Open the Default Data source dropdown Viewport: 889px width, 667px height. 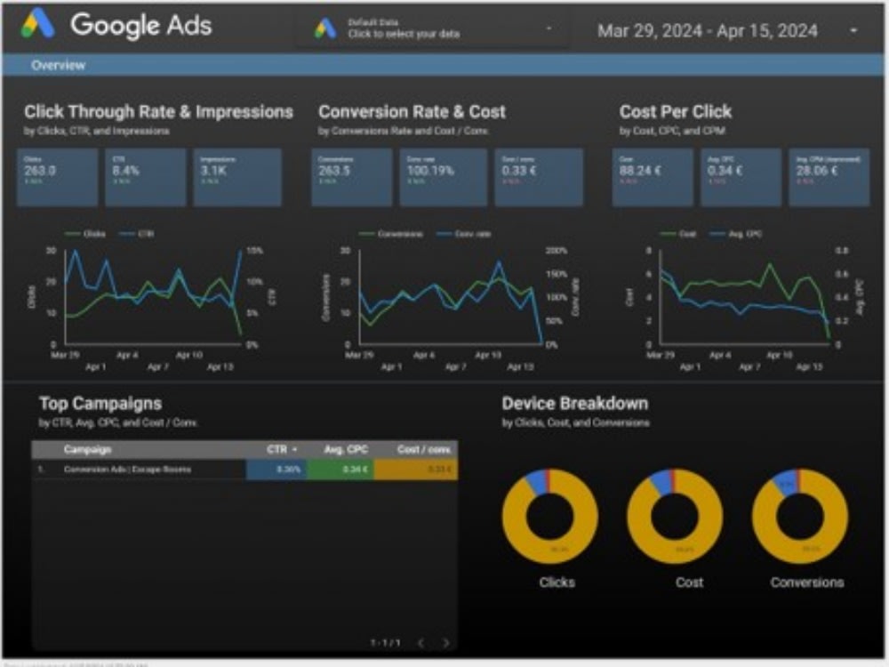click(x=432, y=28)
